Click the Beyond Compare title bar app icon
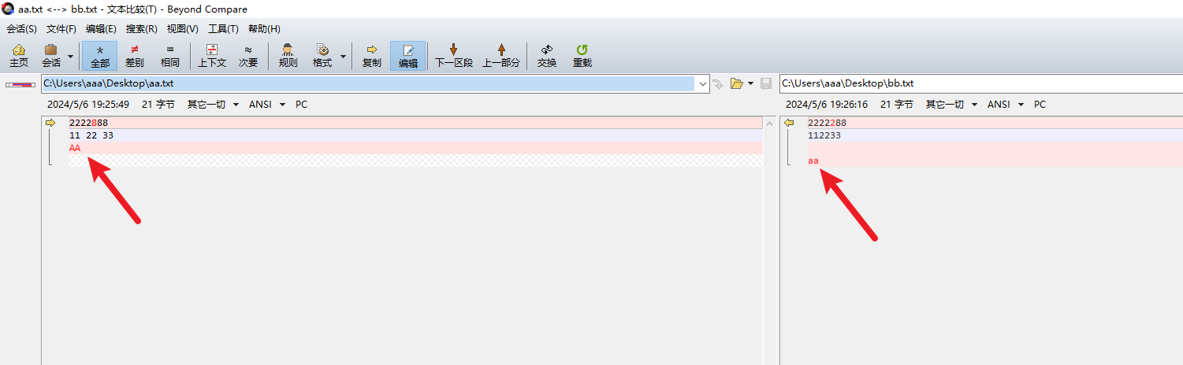The width and height of the screenshot is (1183, 365). 8,9
